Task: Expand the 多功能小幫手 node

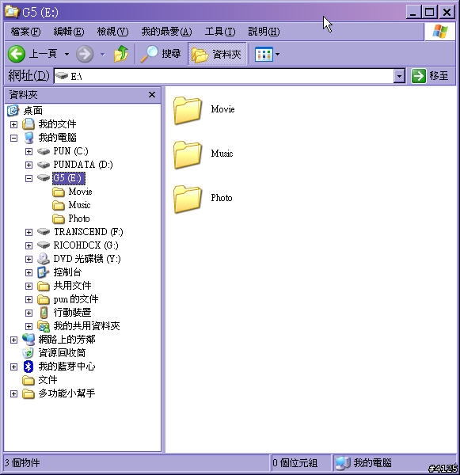Action: [x=13, y=393]
